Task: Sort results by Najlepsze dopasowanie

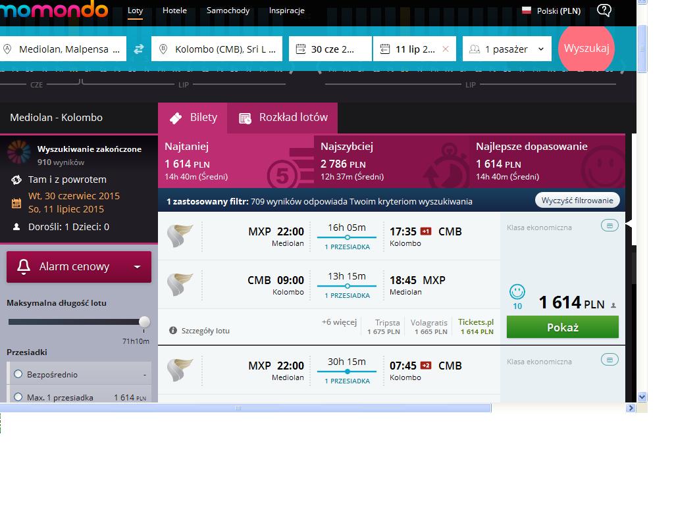Action: pos(547,162)
